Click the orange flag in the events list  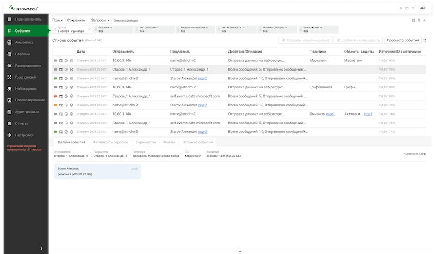click(x=55, y=105)
